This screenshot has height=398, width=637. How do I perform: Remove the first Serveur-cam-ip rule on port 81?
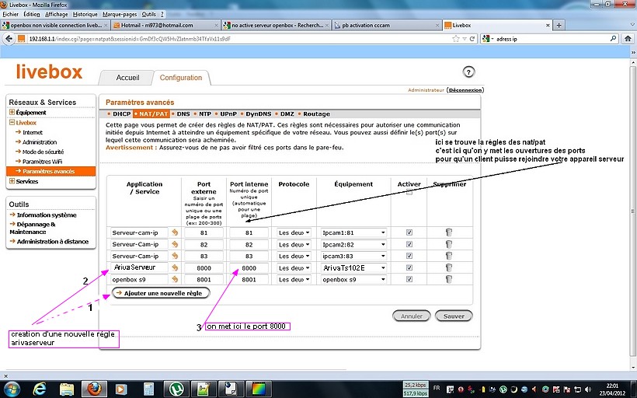click(x=448, y=232)
